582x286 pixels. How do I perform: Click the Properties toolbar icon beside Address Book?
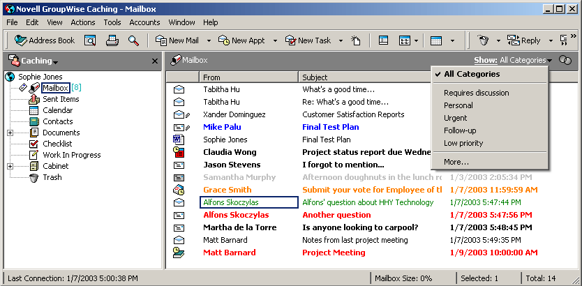pos(90,40)
